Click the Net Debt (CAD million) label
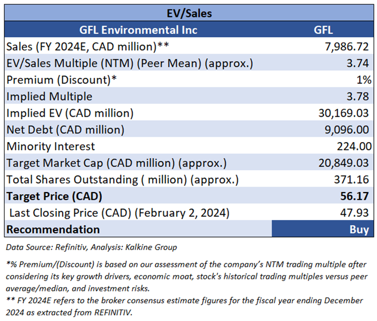The height and width of the screenshot is (321, 377). (x=65, y=130)
